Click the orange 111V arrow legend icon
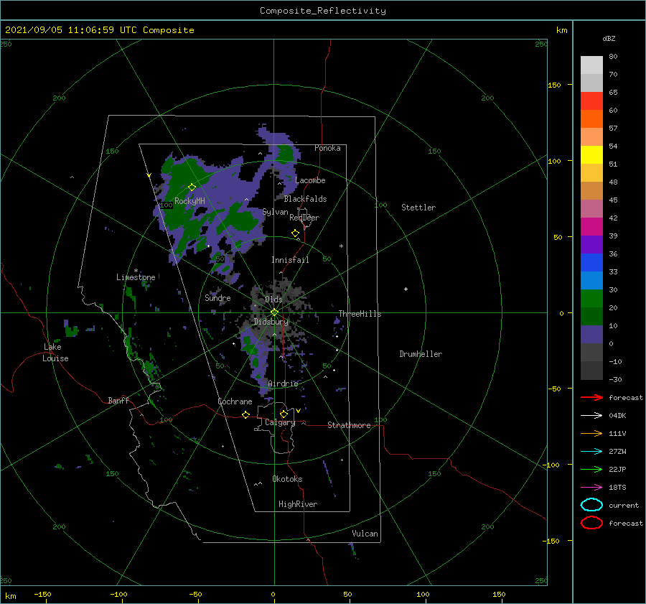Viewport: 646px width, 604px height. tap(591, 433)
